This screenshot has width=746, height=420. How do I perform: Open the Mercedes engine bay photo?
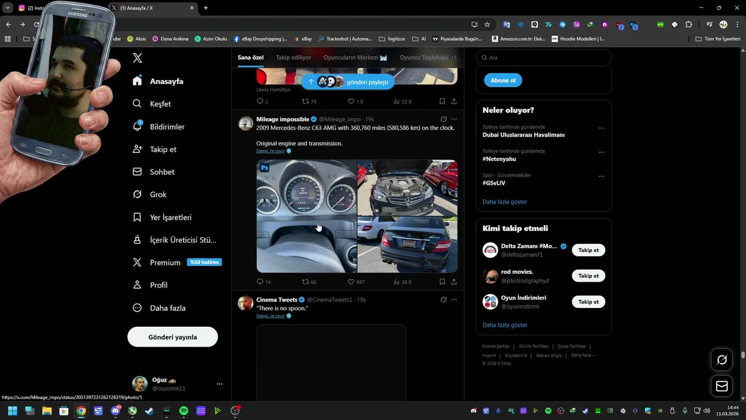tap(407, 188)
